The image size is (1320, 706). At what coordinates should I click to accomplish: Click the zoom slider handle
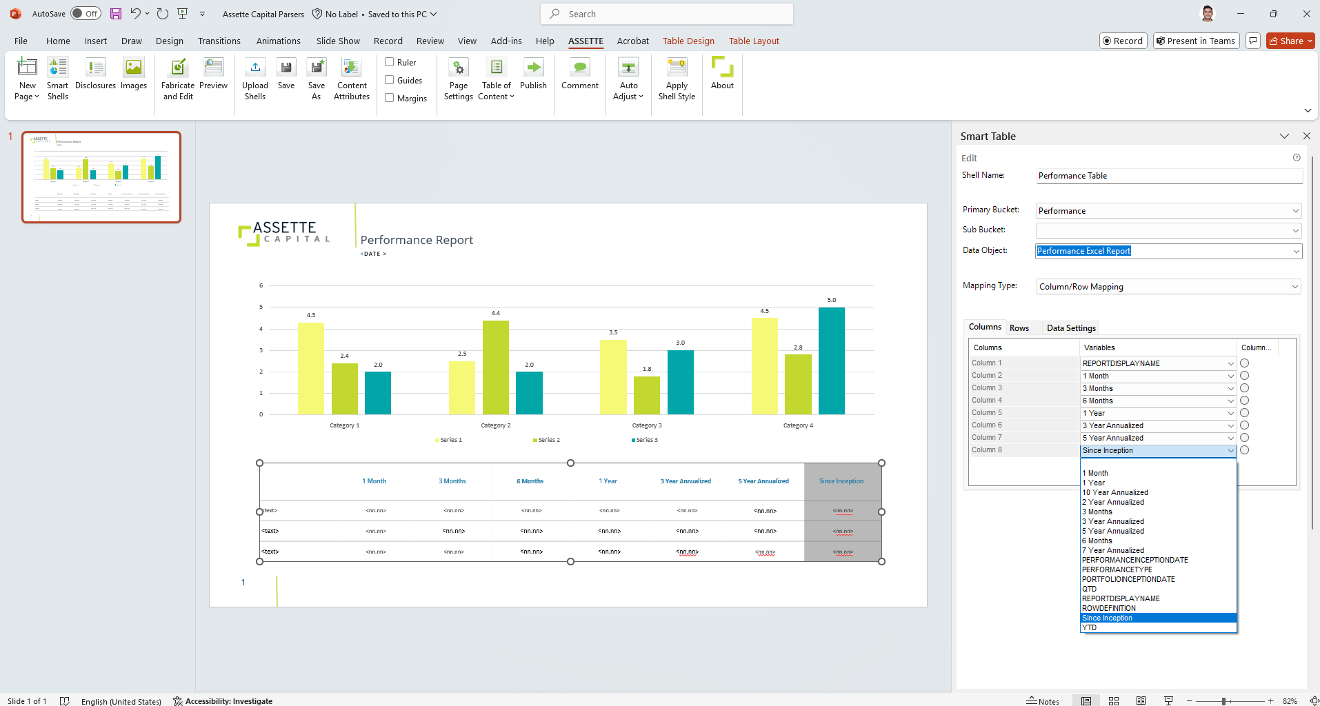click(1223, 700)
